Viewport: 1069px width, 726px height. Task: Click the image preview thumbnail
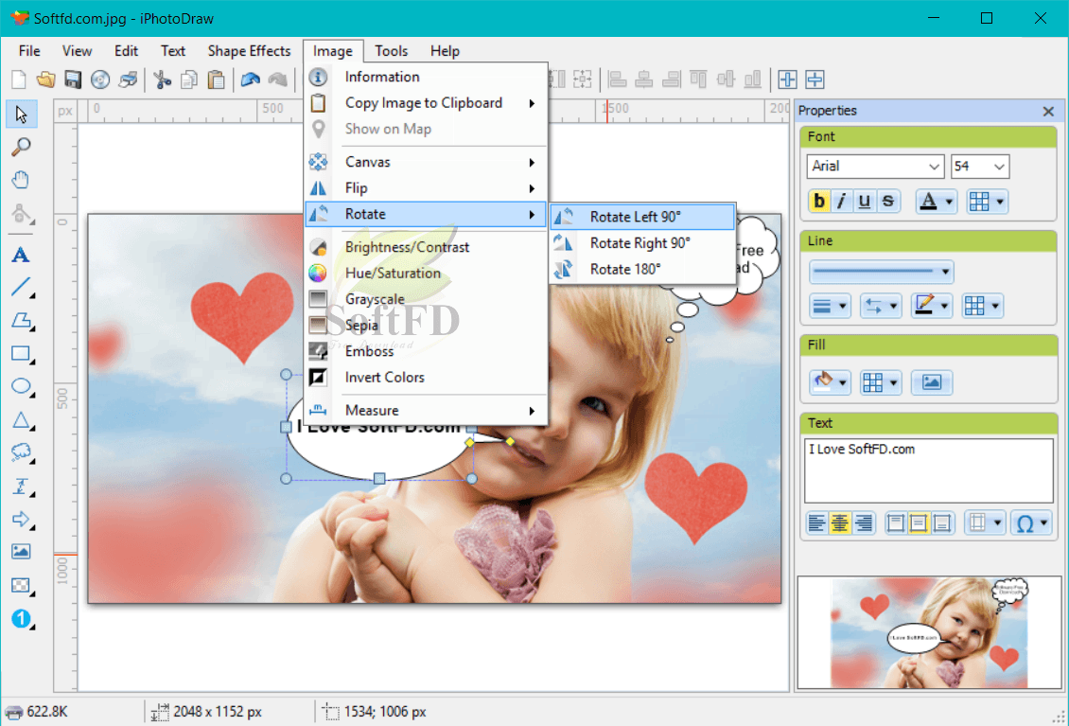click(x=929, y=632)
